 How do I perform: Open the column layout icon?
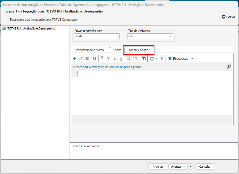(x=144, y=58)
